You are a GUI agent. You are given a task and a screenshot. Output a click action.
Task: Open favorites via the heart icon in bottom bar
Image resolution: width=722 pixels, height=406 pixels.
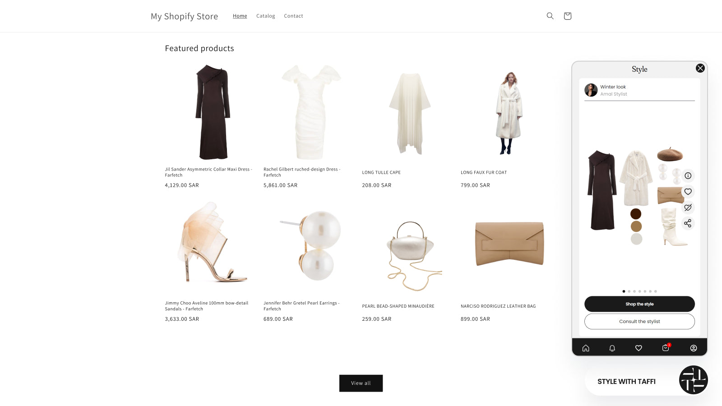639,348
